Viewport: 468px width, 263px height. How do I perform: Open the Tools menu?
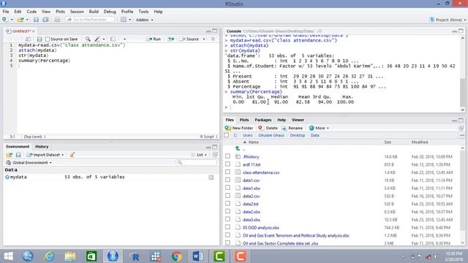point(143,12)
